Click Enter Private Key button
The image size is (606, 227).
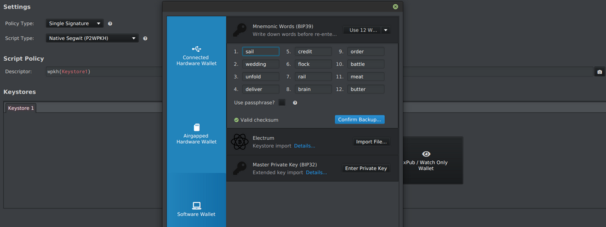click(x=366, y=169)
